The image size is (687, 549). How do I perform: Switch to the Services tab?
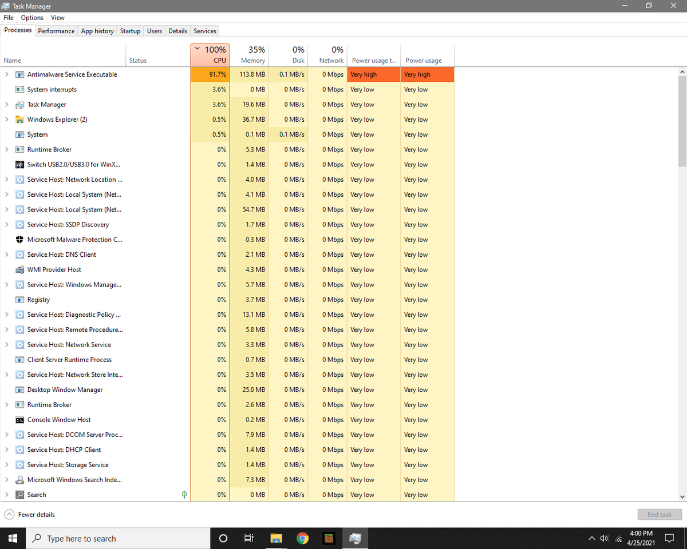(x=205, y=31)
